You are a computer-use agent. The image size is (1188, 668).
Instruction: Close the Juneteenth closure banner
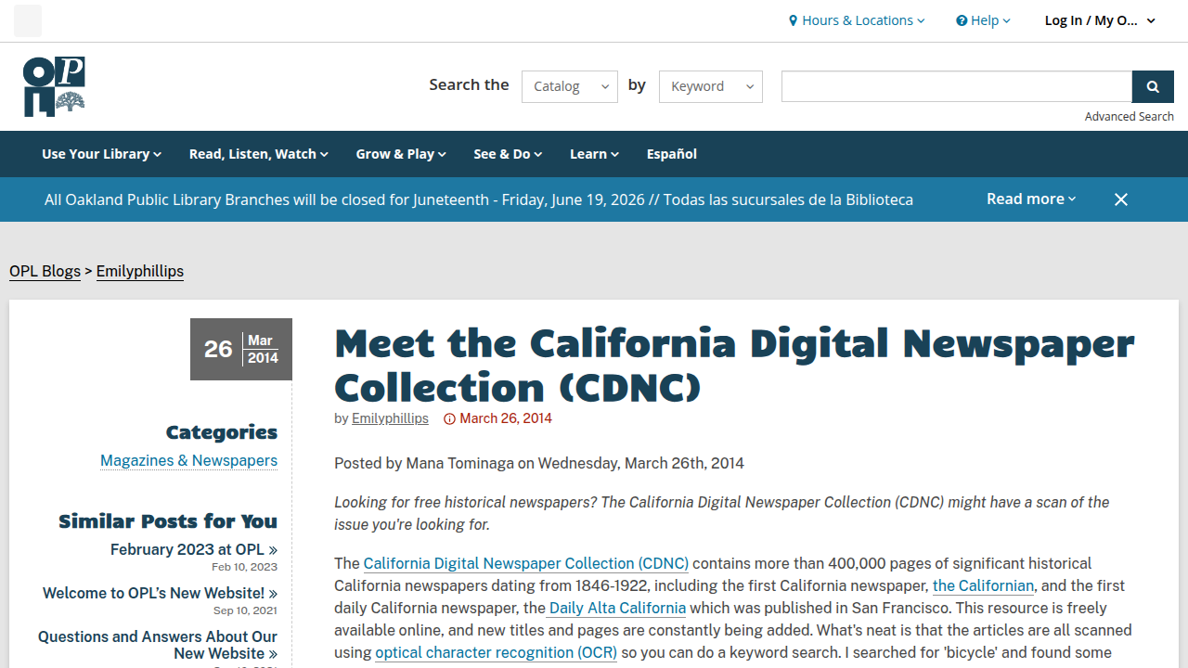pyautogui.click(x=1121, y=199)
